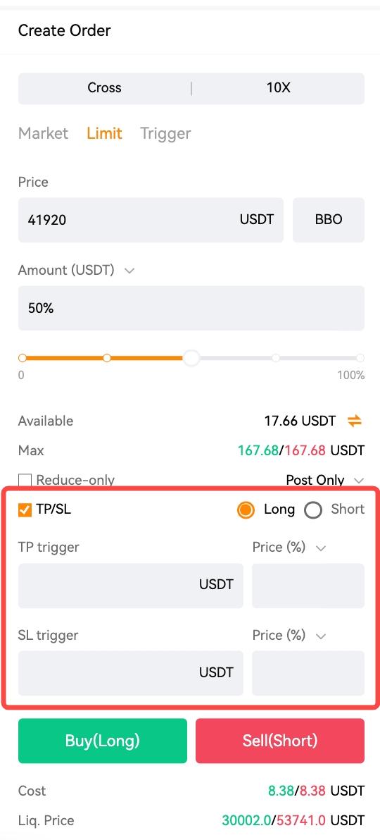380x840 pixels.
Task: Open the Amount (USDT) unit dropdown arrow
Action: tap(129, 271)
